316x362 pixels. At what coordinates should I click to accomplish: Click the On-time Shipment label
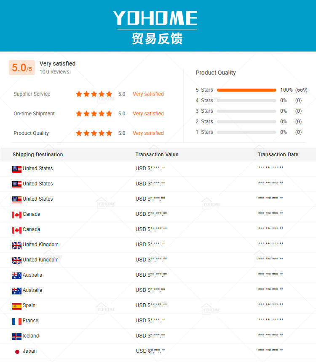click(x=34, y=114)
